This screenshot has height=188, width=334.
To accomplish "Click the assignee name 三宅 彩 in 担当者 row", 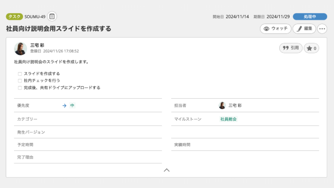I will pos(235,105).
